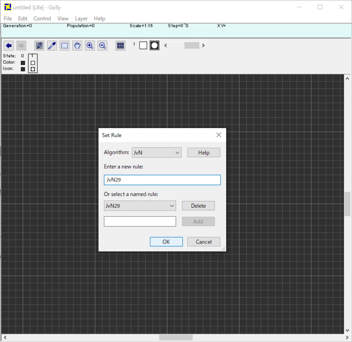Click the state 0 black icon swatch
The height and width of the screenshot is (342, 352).
pyautogui.click(x=23, y=69)
